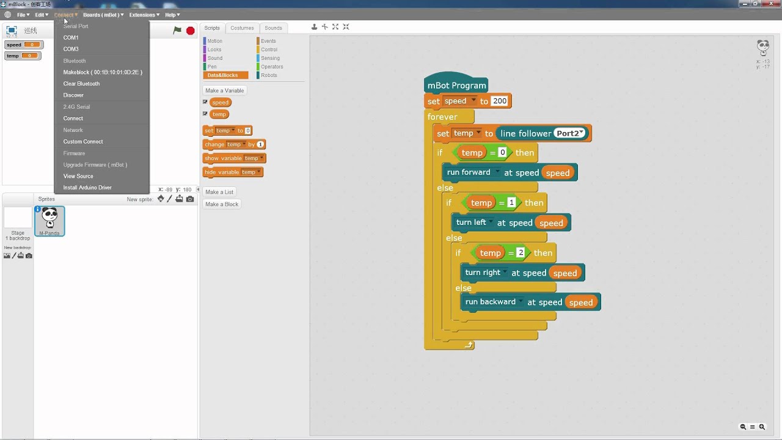Viewport: 782px width, 440px height.
Task: Zoom out the scripts area
Action: click(x=743, y=427)
